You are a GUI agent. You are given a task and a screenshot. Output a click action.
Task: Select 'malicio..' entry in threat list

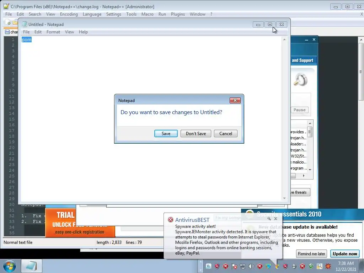pos(299,162)
